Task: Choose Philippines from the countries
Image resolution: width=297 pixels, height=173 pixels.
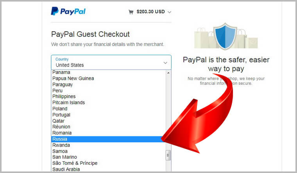Action: pyautogui.click(x=108, y=96)
